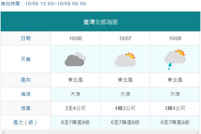Select the 臺灣北部海面 table header
The width and height of the screenshot is (201, 134).
(100, 21)
